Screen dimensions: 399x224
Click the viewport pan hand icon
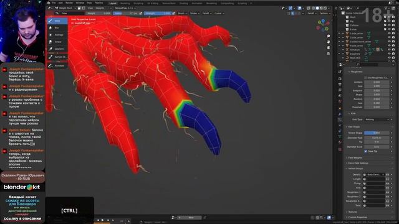pos(329,42)
